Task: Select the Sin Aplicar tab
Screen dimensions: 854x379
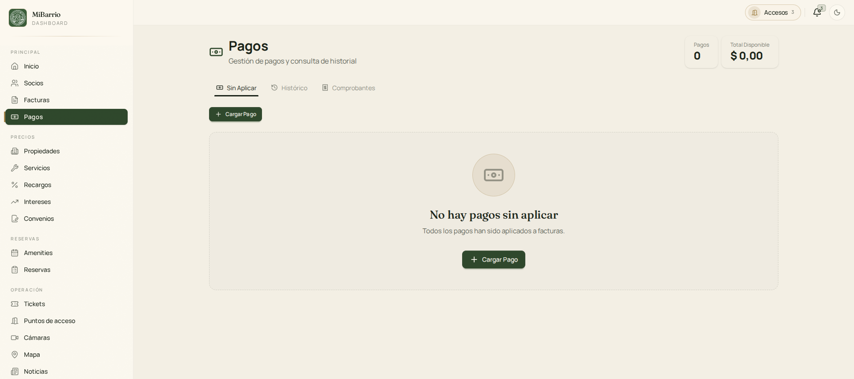Action: pos(236,88)
